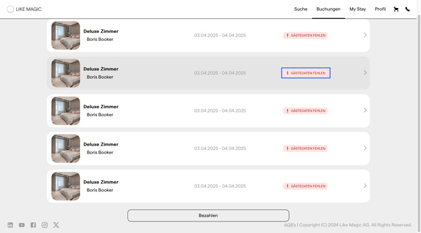
Task: Expand the third booking's chevron arrow
Action: tap(365, 110)
